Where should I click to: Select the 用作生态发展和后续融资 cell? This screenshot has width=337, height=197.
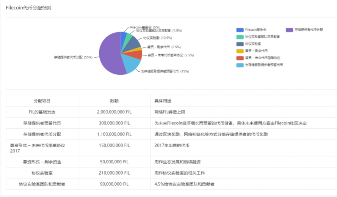coord(244,162)
